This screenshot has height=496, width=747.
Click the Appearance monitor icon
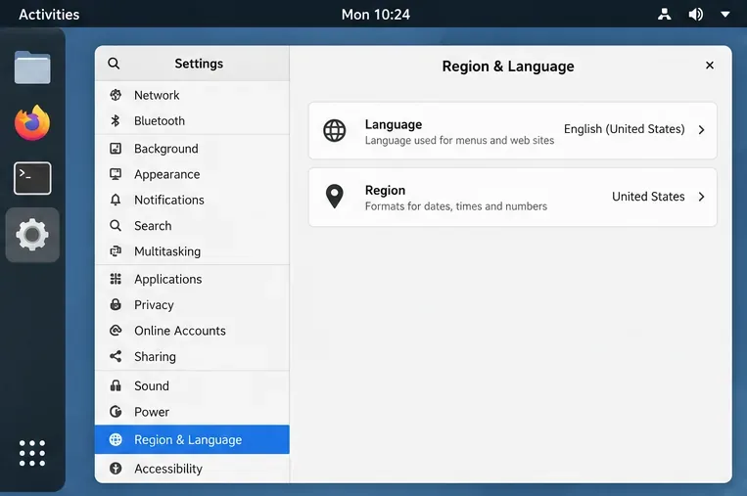116,174
